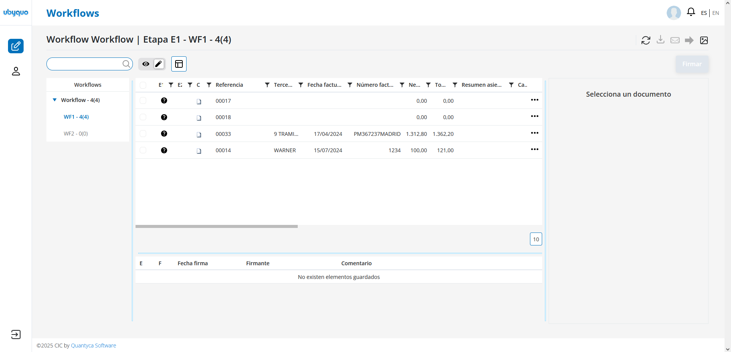Select checkbox for row 00017
Image resolution: width=731 pixels, height=352 pixels.
point(143,100)
